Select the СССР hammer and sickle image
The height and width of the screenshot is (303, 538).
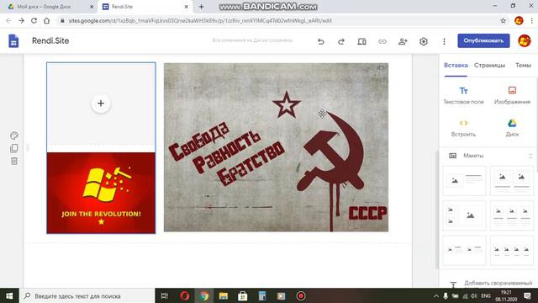coord(276,147)
